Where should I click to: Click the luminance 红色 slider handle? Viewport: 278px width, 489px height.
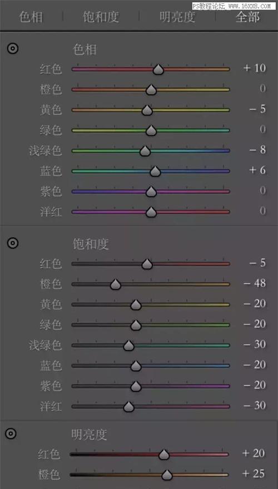[164, 455]
